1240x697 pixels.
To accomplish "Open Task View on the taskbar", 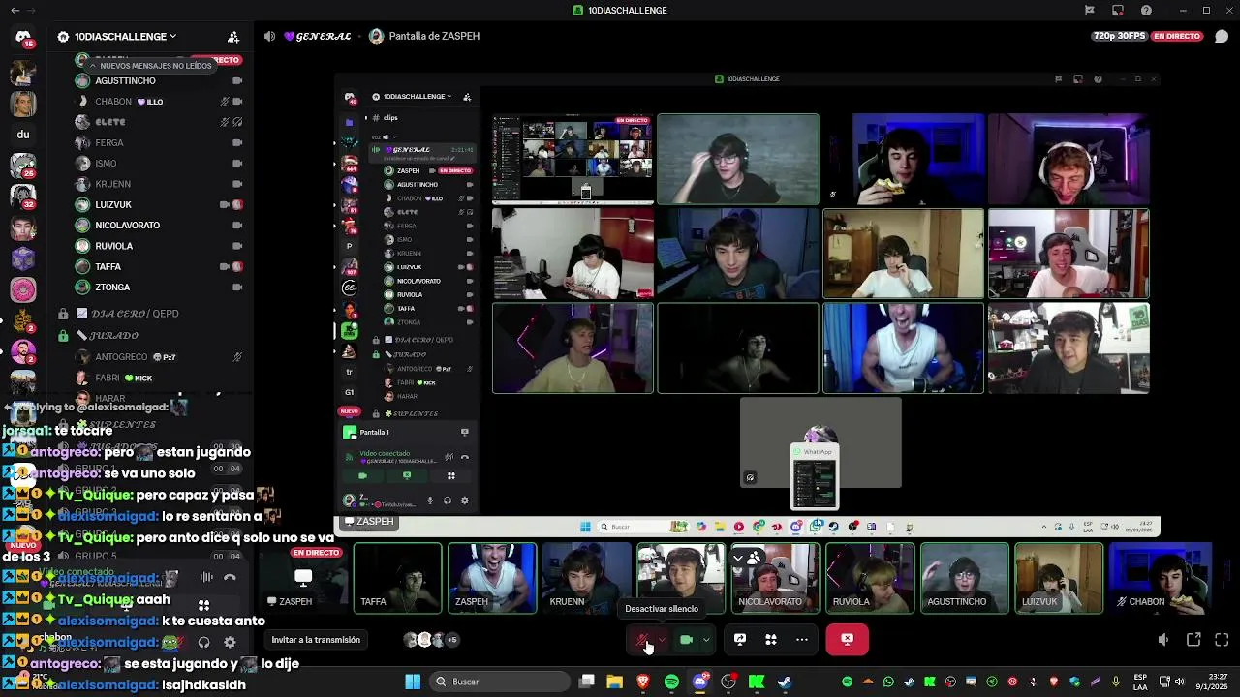I will (x=586, y=682).
